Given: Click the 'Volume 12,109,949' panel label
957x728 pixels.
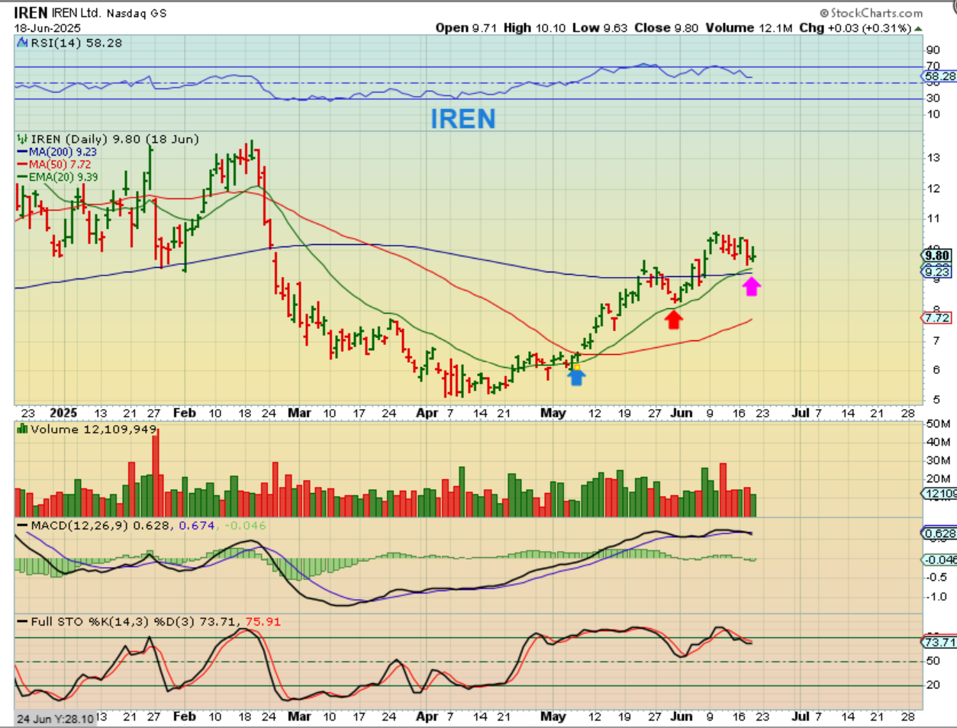Looking at the screenshot, I should (93, 430).
